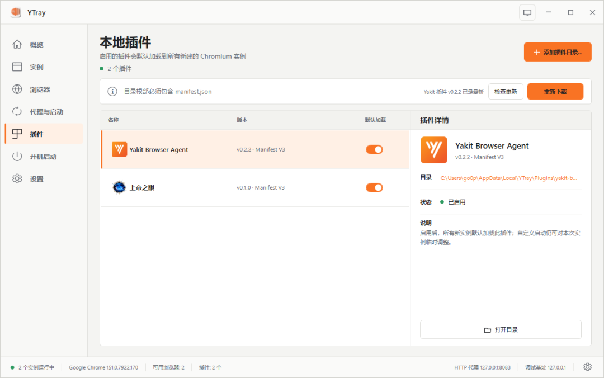Click the gear icon for 设置 in sidebar

pyautogui.click(x=17, y=178)
